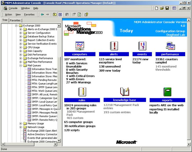Click the right pane scroll down arrow
192x152 pixels.
click(189, 144)
